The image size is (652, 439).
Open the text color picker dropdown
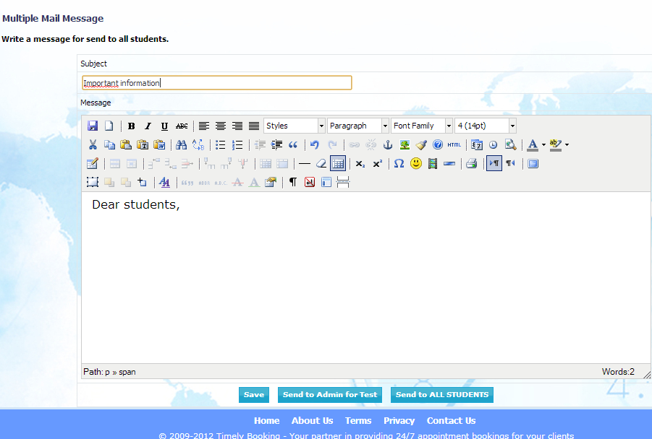pyautogui.click(x=541, y=144)
